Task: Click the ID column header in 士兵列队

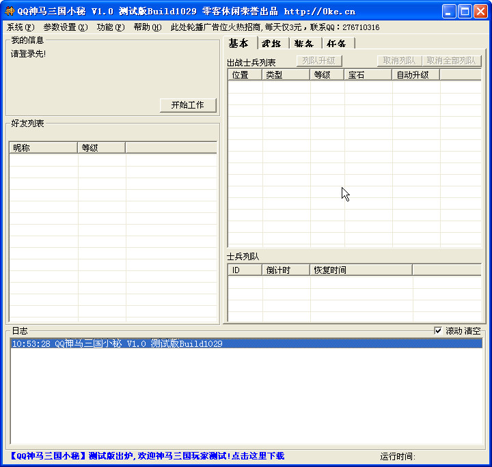Action: 245,270
